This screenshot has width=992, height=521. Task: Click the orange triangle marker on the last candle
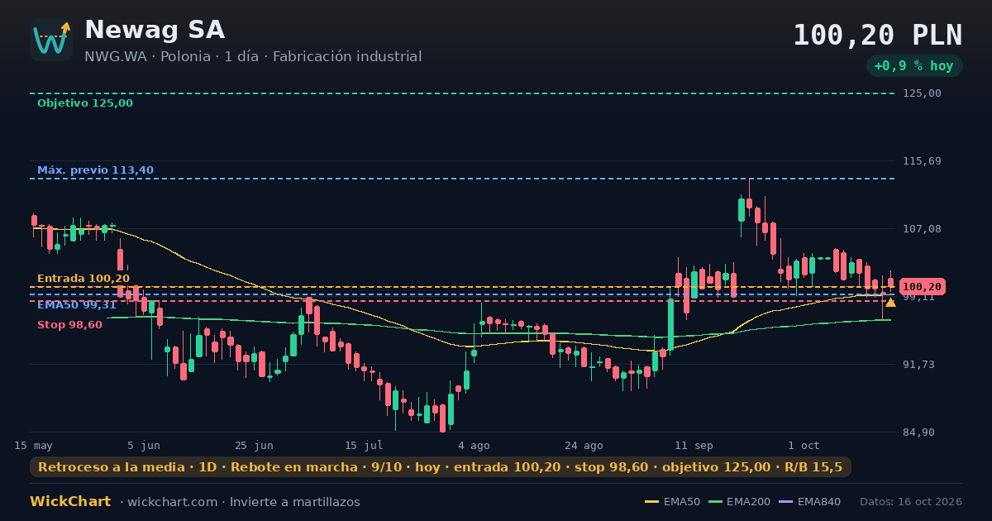(890, 303)
